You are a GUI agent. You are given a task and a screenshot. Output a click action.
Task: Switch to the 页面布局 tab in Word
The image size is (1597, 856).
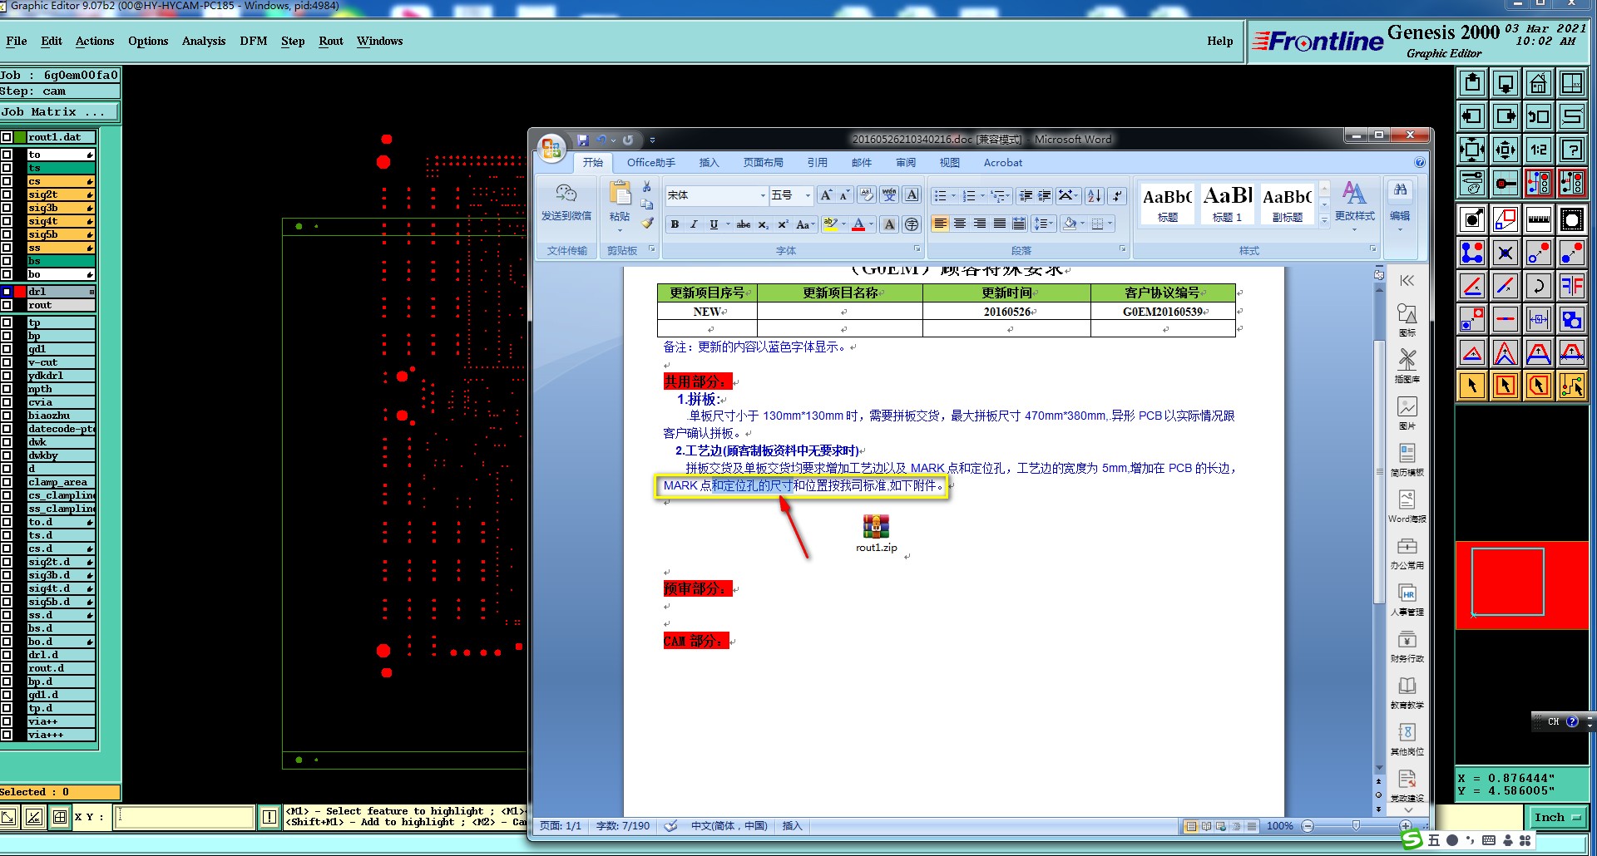(x=763, y=163)
